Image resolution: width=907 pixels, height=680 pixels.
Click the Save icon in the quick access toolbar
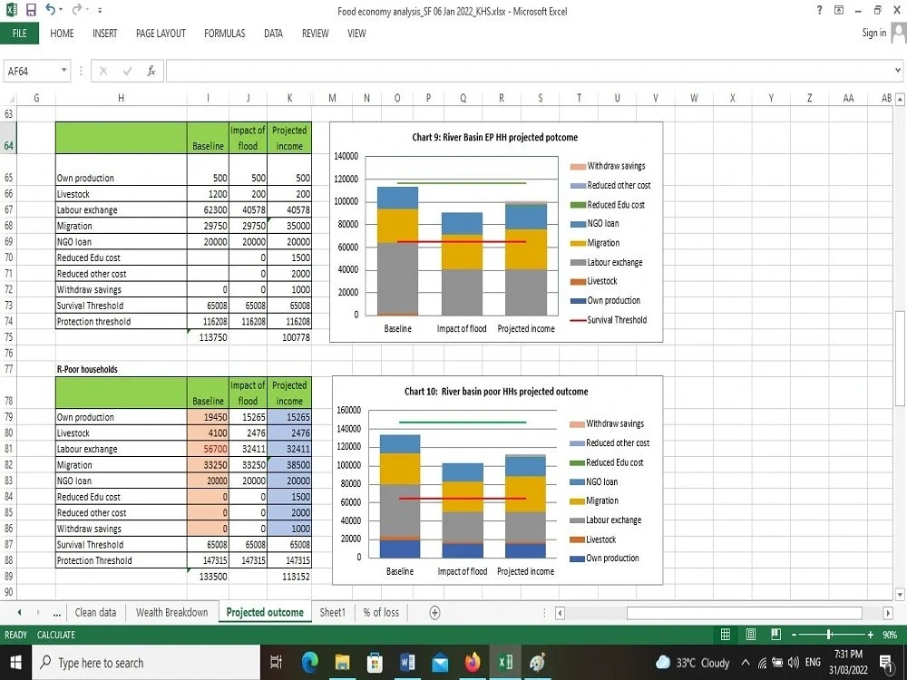pyautogui.click(x=31, y=10)
